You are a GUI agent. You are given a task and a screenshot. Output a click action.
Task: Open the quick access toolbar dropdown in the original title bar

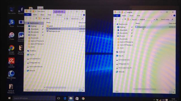(125, 12)
